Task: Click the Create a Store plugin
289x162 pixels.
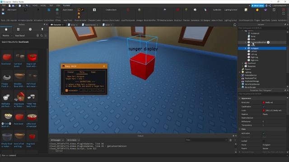Action: point(111,10)
